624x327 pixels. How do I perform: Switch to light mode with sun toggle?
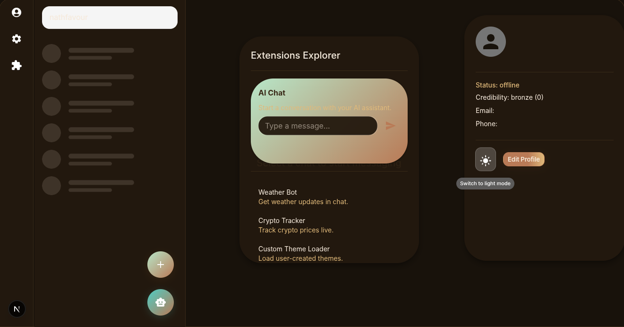click(486, 160)
